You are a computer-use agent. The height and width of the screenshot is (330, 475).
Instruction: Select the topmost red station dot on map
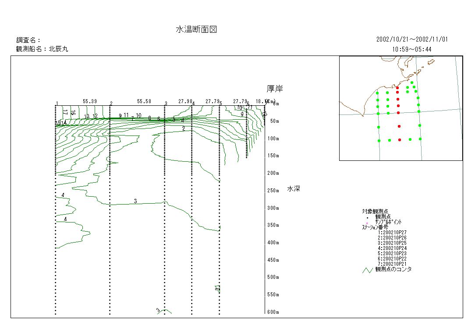[397, 88]
